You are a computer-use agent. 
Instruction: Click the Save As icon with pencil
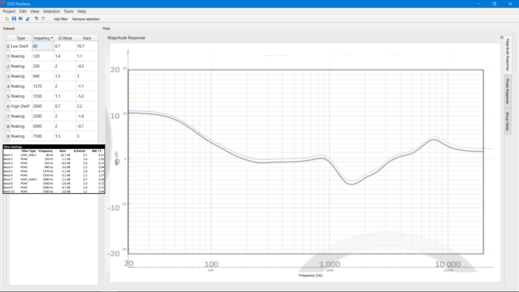click(x=21, y=19)
